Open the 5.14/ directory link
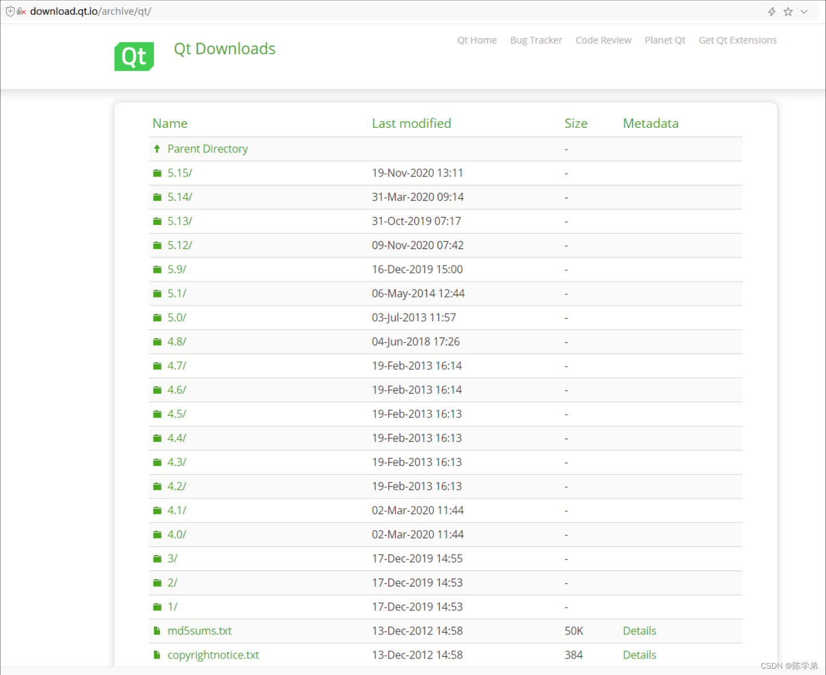This screenshot has width=826, height=675. tap(180, 197)
